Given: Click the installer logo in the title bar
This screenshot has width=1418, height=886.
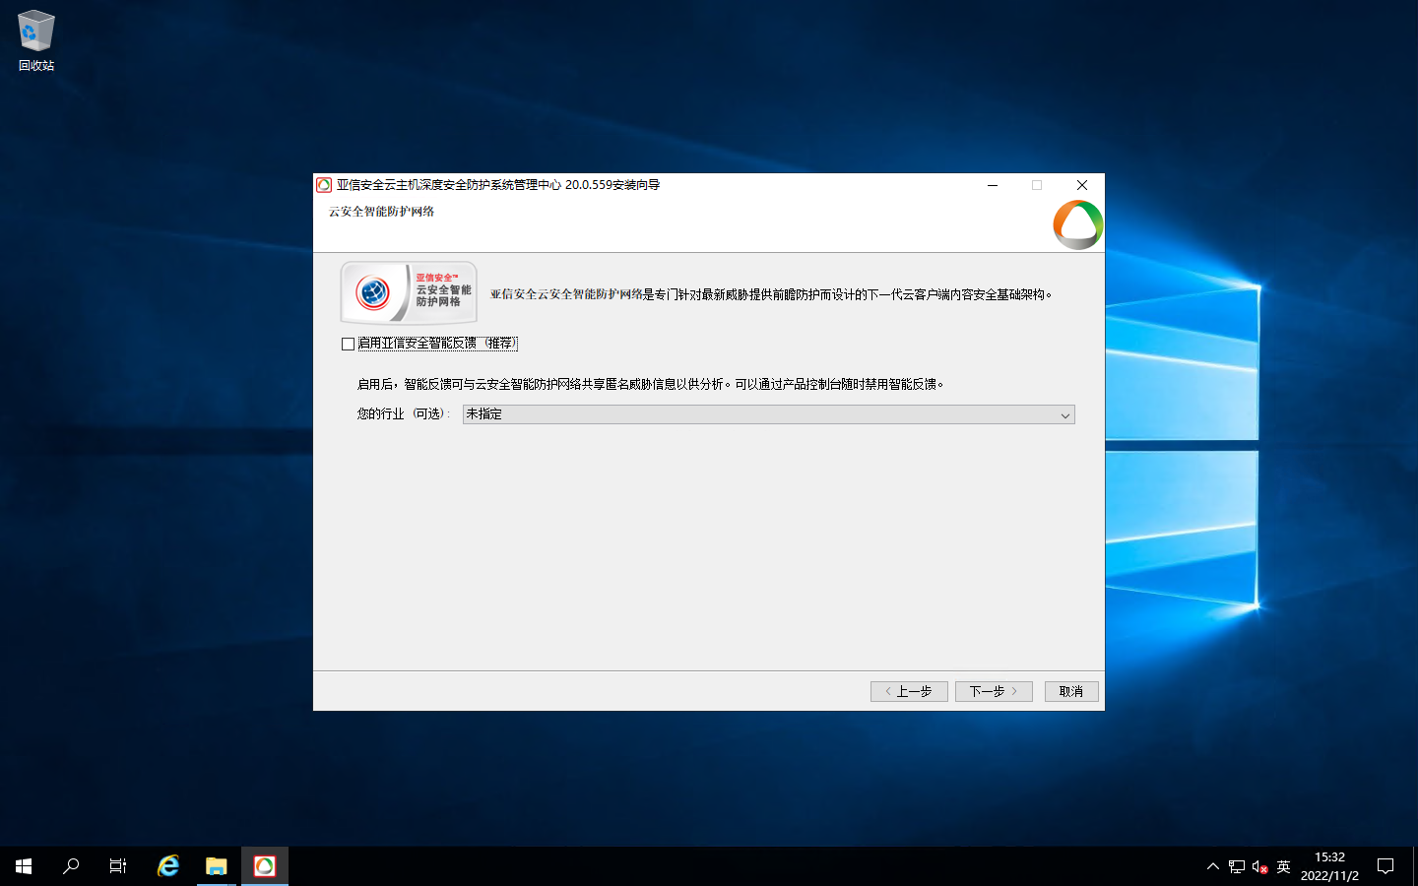Looking at the screenshot, I should (x=324, y=185).
